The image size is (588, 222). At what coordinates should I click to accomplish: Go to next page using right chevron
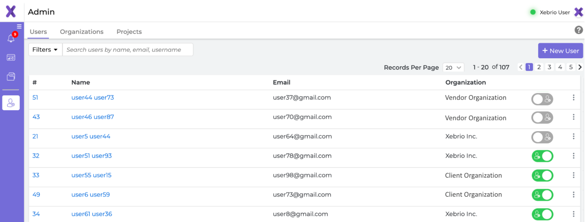click(580, 67)
